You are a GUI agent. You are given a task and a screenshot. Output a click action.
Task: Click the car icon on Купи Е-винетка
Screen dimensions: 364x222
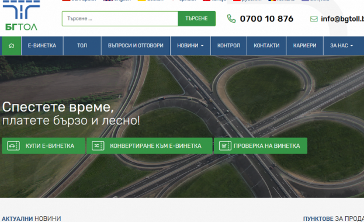pos(13,146)
